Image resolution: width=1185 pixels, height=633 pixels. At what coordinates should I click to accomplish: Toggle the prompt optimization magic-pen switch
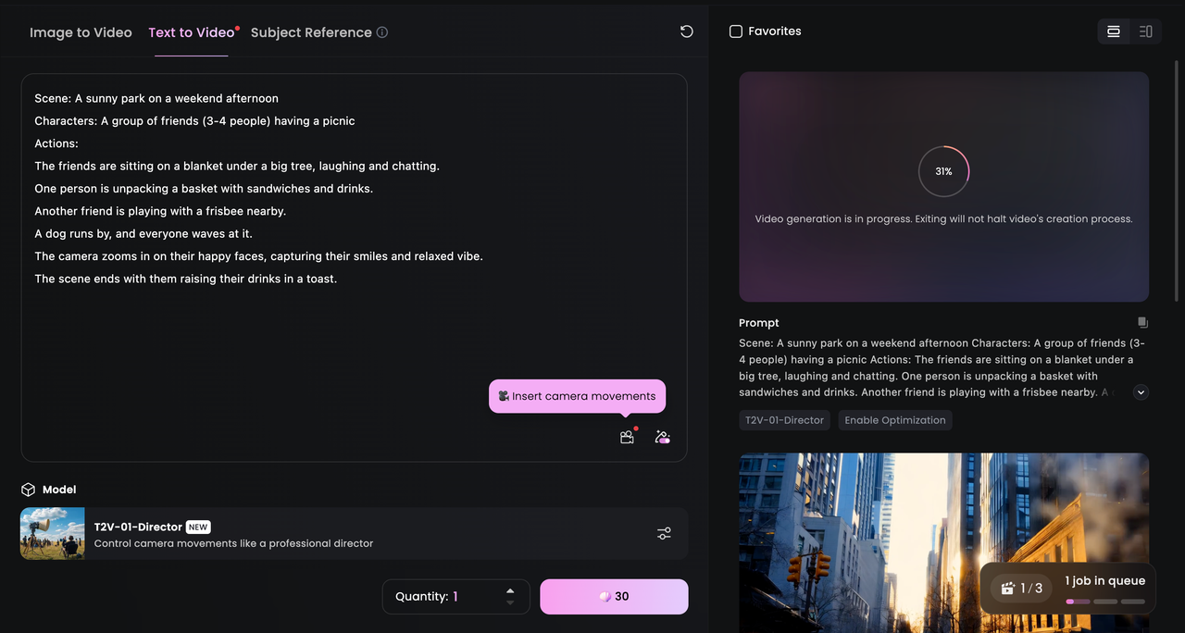[662, 436]
